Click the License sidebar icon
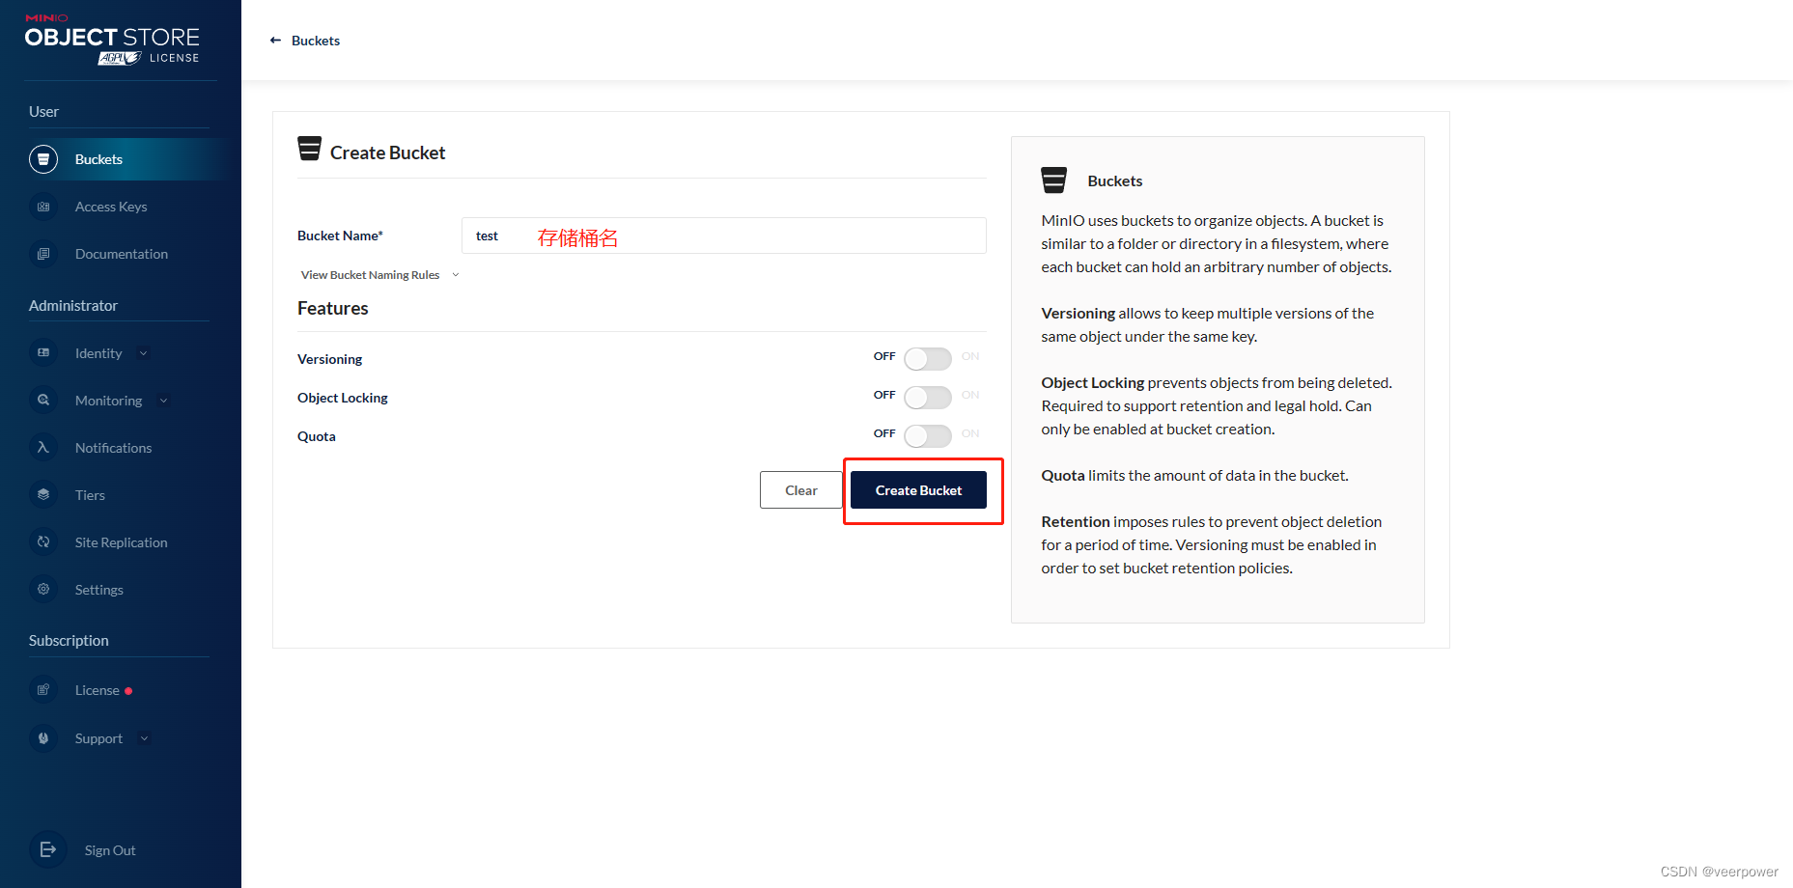1793x888 pixels. click(x=43, y=690)
